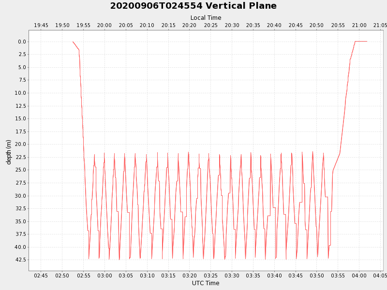Click the 22.5 depth tick label
387x290 pixels.
pos(20,157)
